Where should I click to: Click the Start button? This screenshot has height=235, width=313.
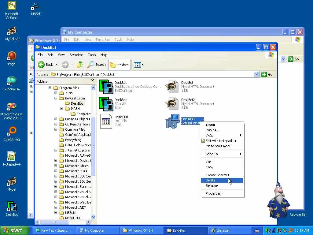14,230
